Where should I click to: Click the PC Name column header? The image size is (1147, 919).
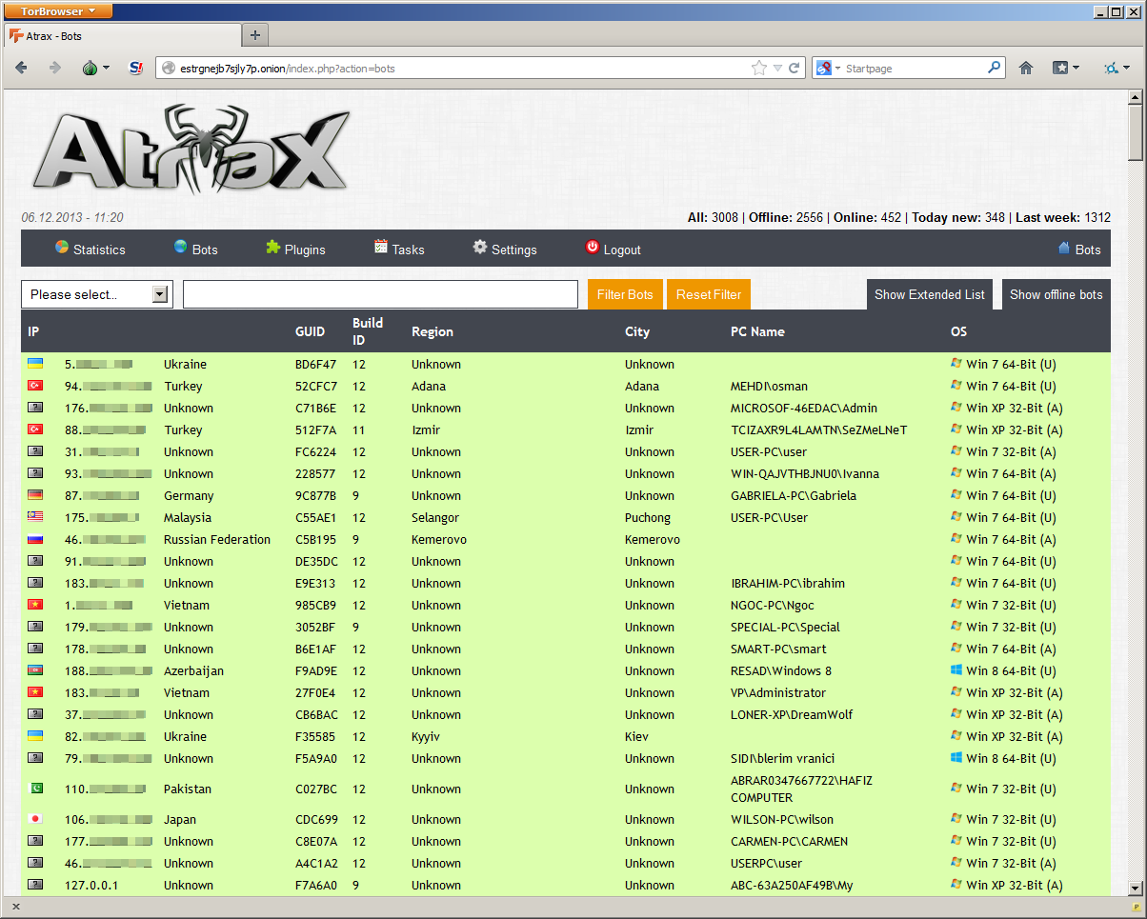[x=757, y=331]
